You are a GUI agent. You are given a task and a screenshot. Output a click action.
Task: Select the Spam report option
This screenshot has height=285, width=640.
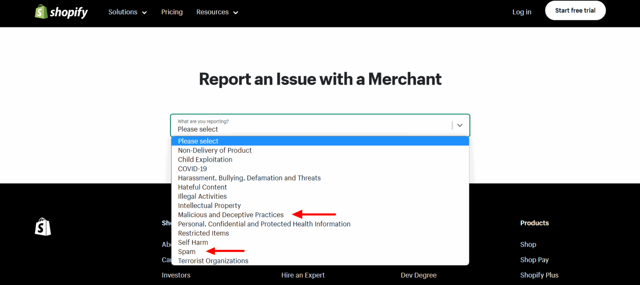(187, 251)
